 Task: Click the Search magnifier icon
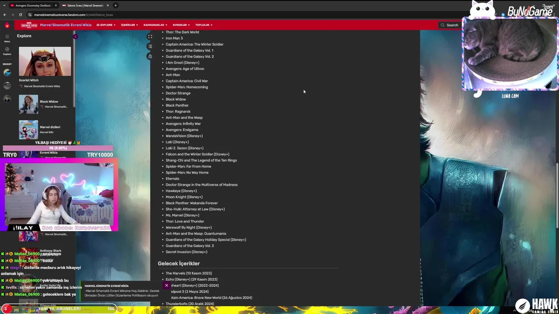tap(442, 25)
